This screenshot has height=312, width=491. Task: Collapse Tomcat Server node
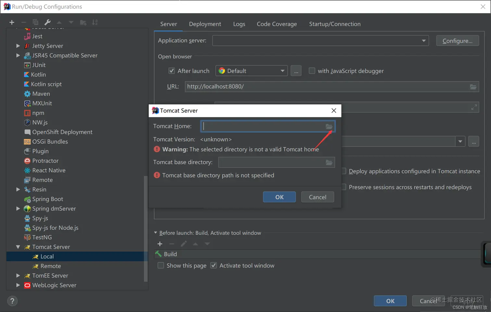click(18, 247)
